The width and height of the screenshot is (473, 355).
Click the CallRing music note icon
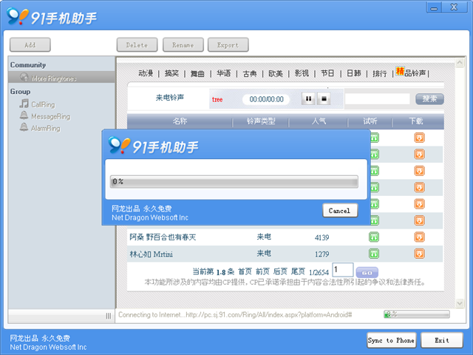click(x=24, y=104)
